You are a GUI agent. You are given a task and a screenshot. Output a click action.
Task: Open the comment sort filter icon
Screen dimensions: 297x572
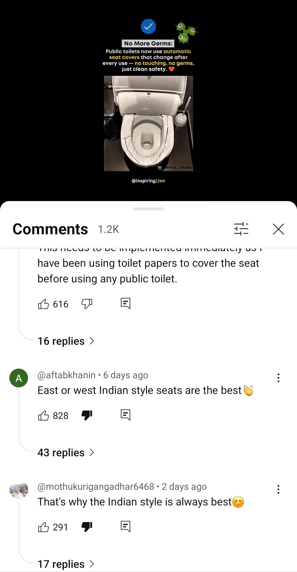[x=241, y=229]
